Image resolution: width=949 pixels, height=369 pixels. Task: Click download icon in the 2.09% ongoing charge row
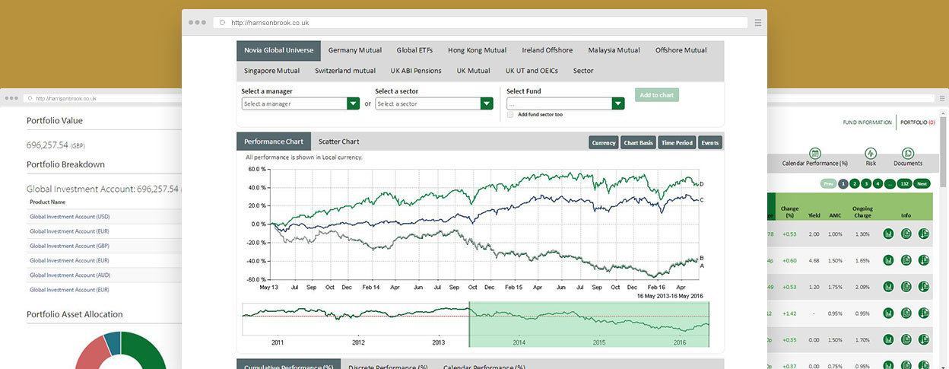[924, 287]
